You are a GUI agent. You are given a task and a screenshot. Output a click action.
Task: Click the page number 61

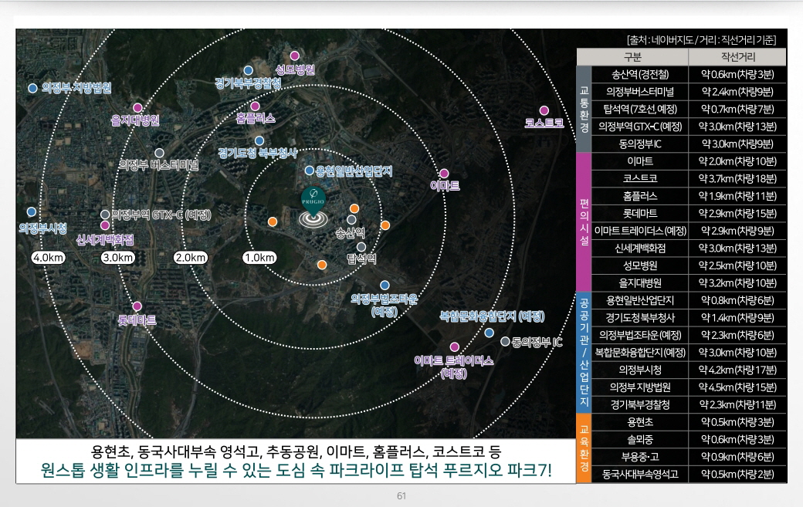click(401, 495)
